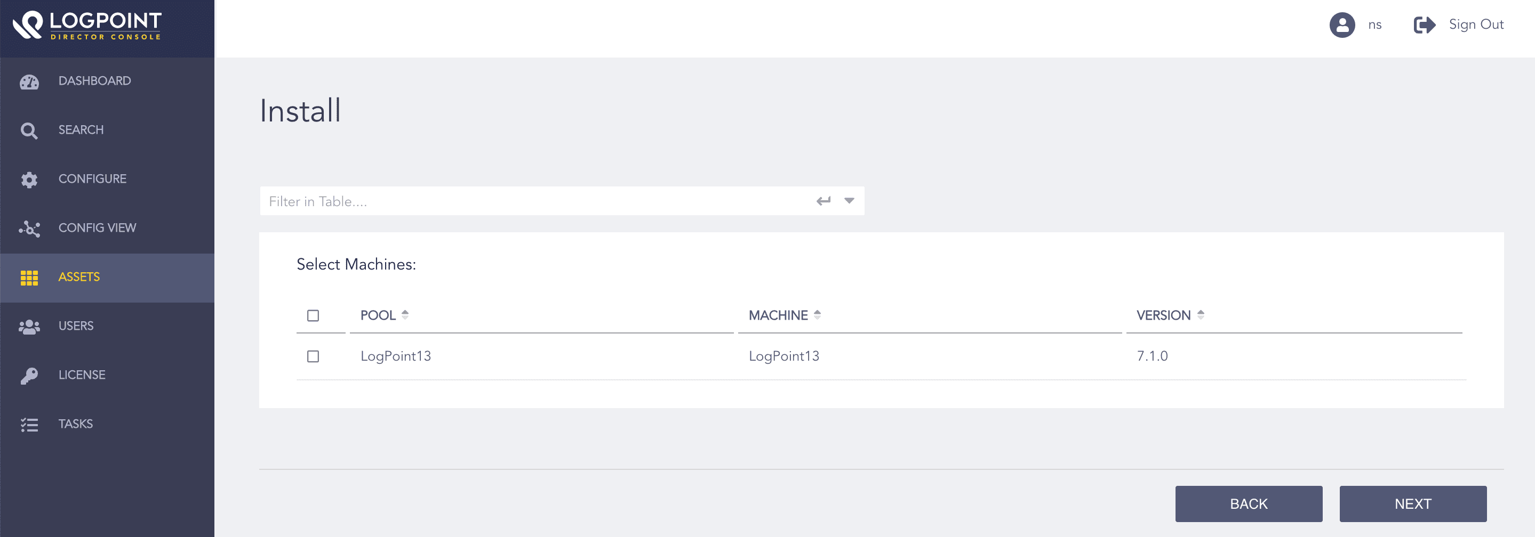Sort table by Pool column
This screenshot has width=1535, height=537.
(x=405, y=315)
